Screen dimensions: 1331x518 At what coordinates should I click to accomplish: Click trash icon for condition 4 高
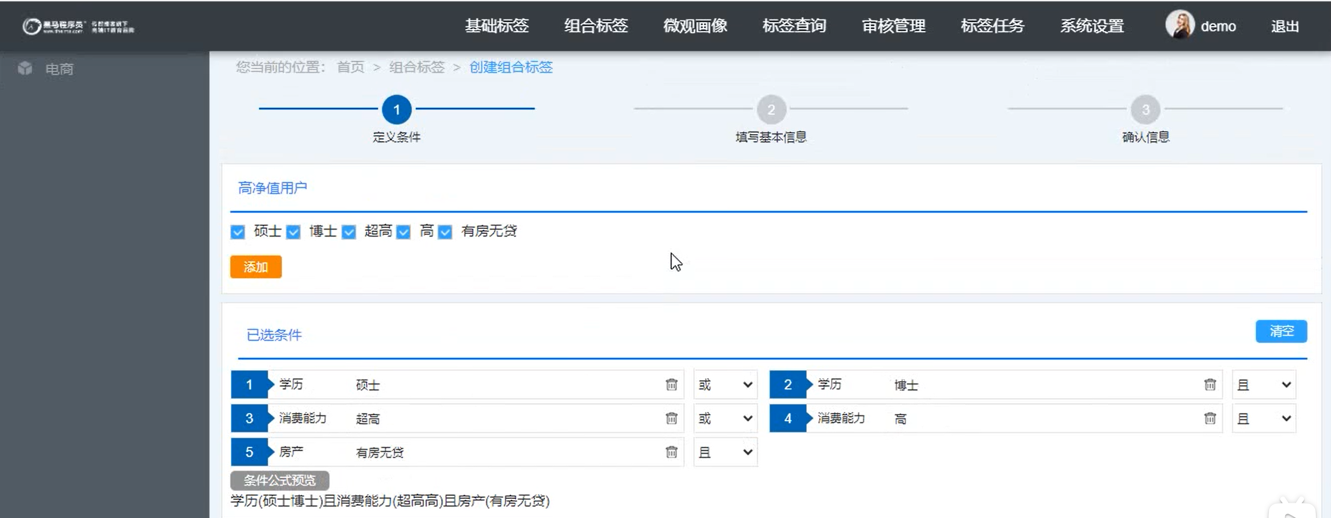click(x=1209, y=418)
